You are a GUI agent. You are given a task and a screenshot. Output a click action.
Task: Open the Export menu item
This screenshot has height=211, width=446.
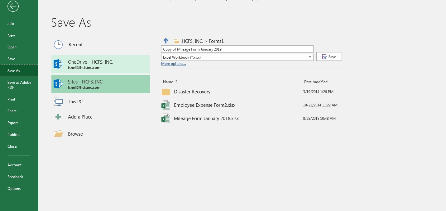pyautogui.click(x=13, y=123)
